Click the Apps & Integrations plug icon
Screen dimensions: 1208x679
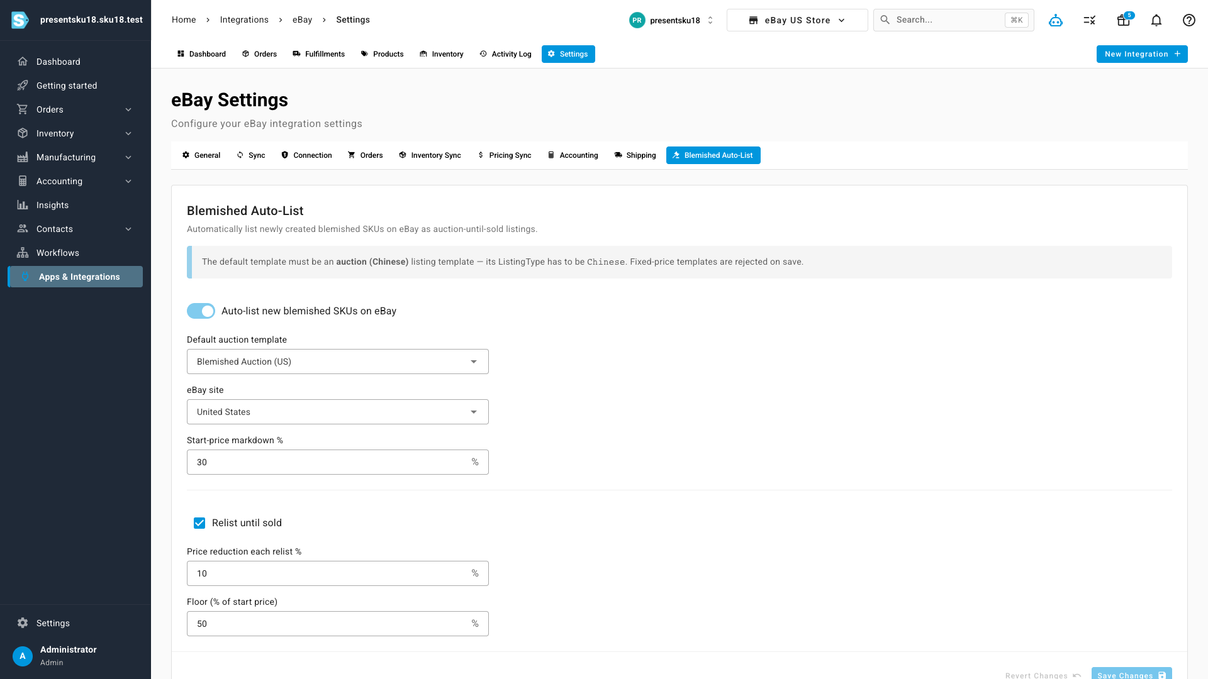coord(25,277)
